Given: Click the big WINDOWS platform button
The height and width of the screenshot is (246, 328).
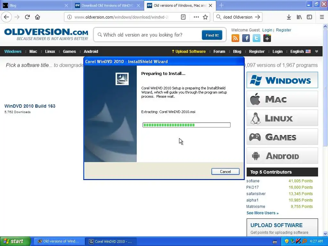Looking at the screenshot, I should coord(282,80).
